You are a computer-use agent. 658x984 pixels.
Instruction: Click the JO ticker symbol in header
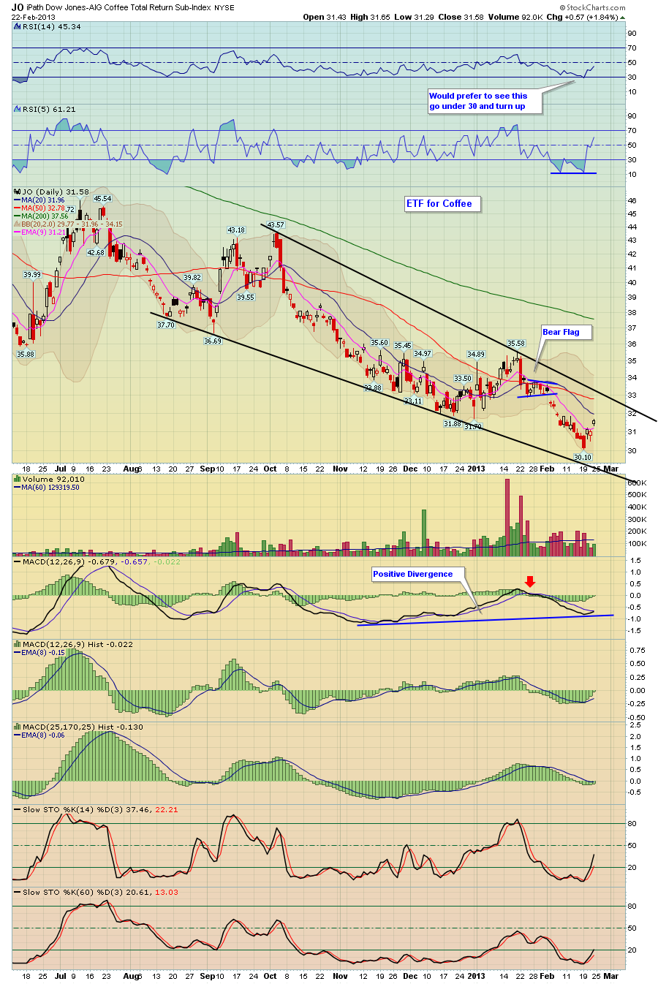coord(18,7)
